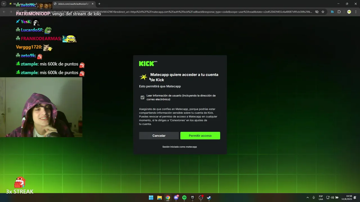Open the Windows Start menu
360x202 pixels.
pyautogui.click(x=151, y=198)
